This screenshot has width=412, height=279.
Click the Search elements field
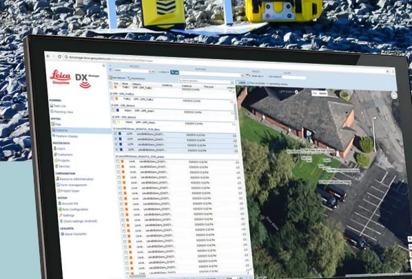click(205, 80)
